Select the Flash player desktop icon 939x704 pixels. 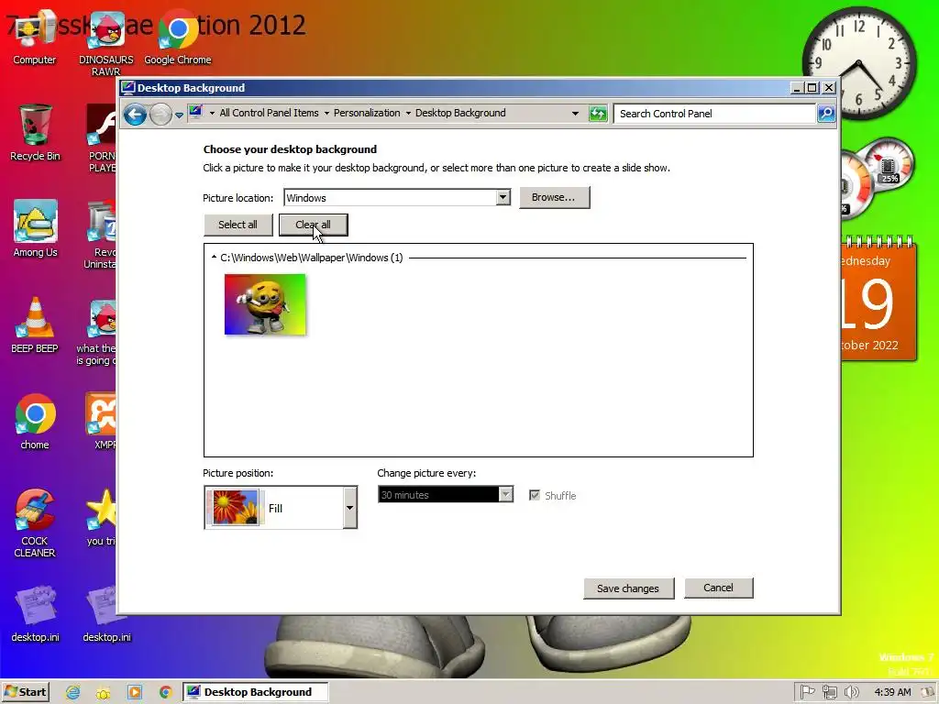(102, 138)
